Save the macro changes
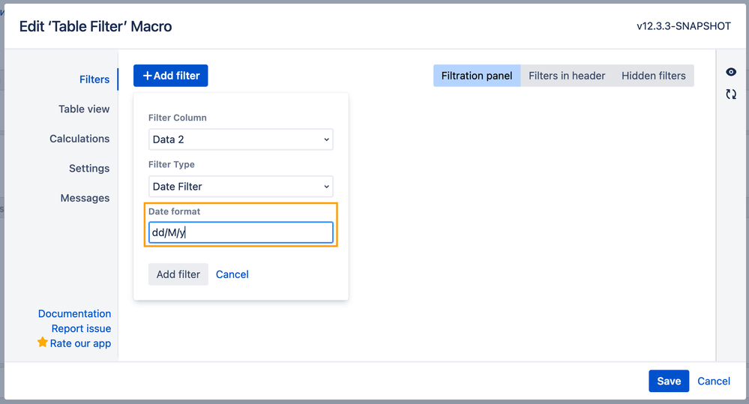 tap(669, 381)
